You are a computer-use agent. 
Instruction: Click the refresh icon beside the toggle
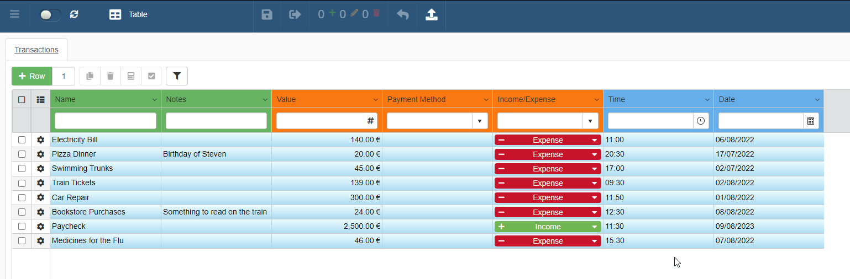tap(74, 15)
